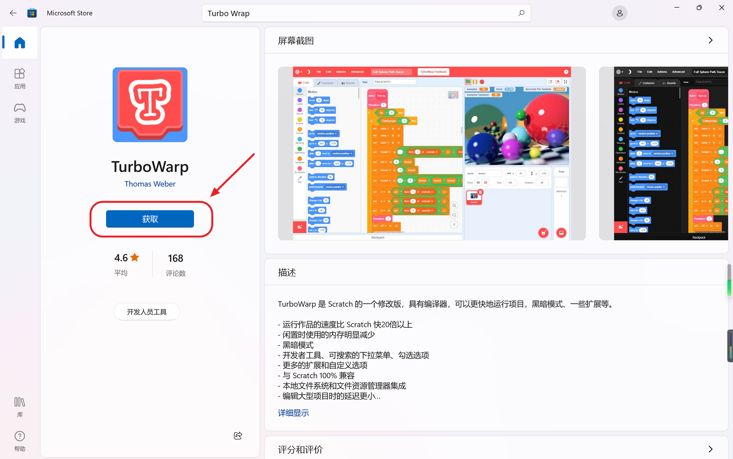The image size is (733, 459).
Task: Open the 游戏 (Games) section
Action: pyautogui.click(x=20, y=113)
